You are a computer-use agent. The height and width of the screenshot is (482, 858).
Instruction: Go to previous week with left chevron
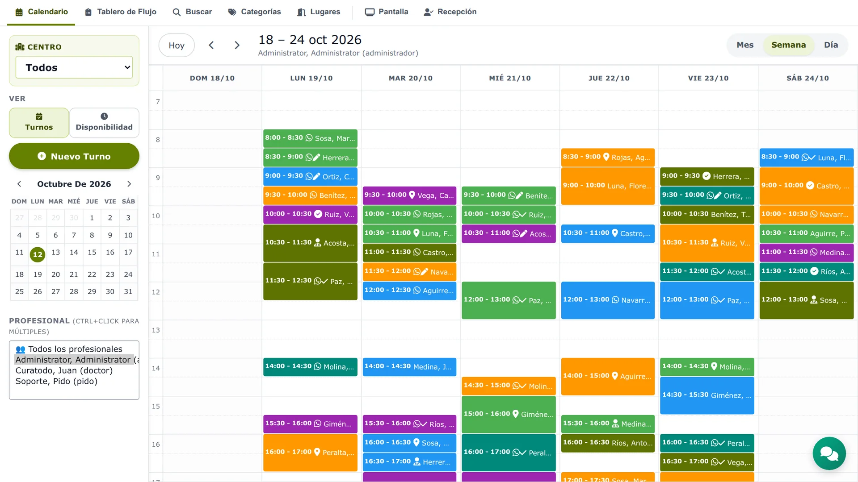click(211, 45)
